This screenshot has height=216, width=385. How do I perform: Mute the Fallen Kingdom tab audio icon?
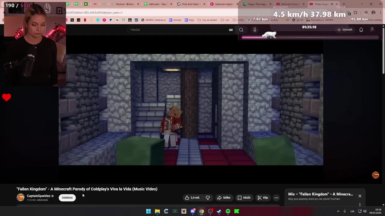tap(332, 4)
